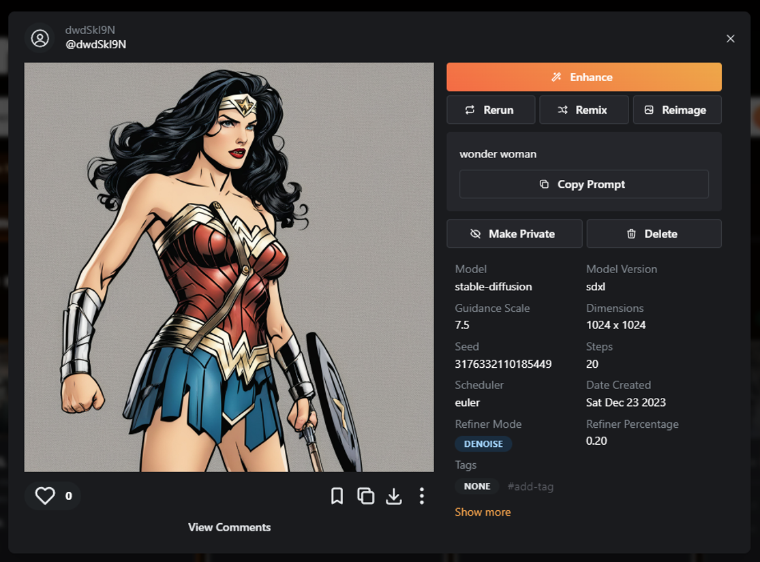Open @dwdSkI9N profile handle
Viewport: 760px width, 562px height.
tap(96, 44)
